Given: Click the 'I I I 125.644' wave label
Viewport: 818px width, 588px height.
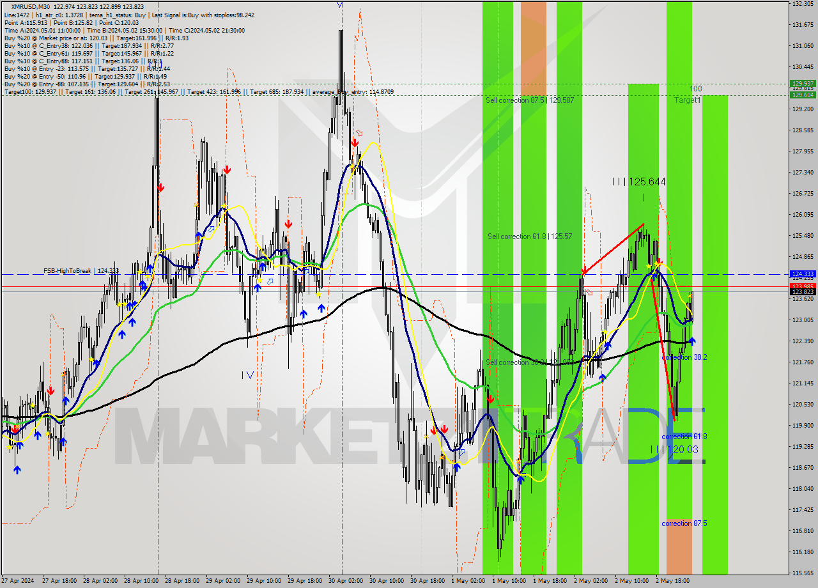Looking at the screenshot, I should click(638, 182).
